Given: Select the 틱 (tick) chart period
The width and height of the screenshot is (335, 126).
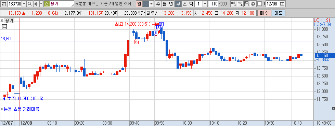Looking at the screenshot, I should click(x=191, y=4).
